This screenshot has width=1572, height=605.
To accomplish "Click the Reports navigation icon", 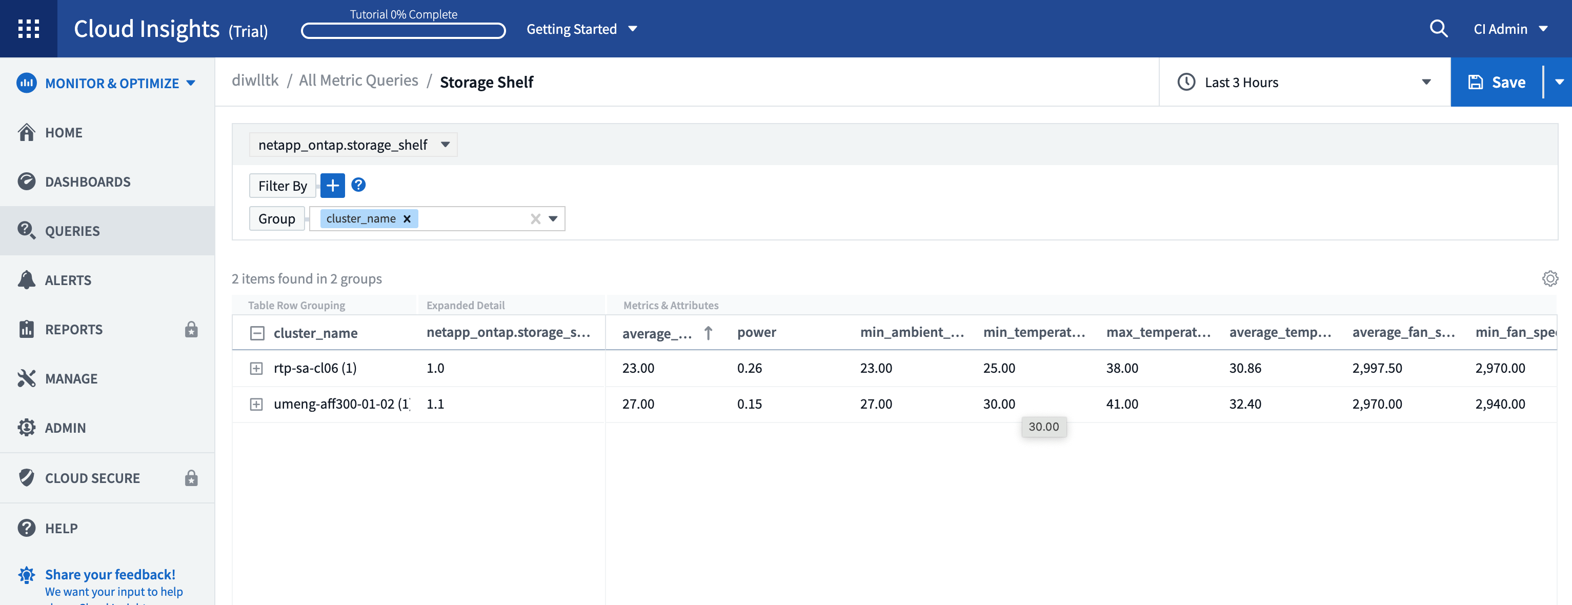I will (27, 328).
